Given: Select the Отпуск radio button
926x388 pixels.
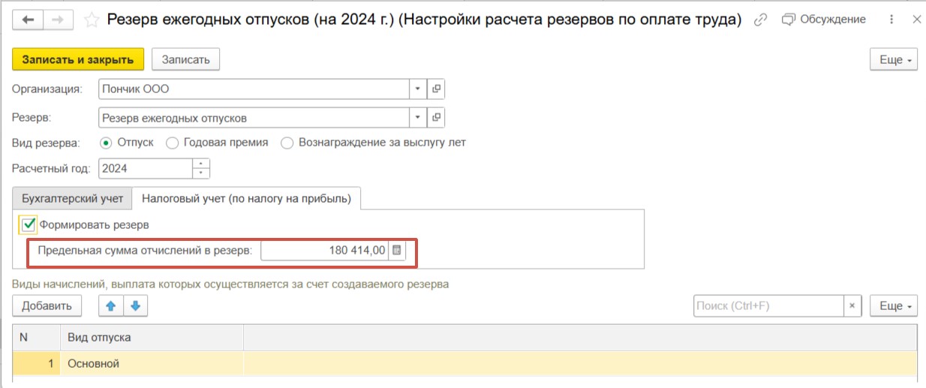Looking at the screenshot, I should (x=106, y=143).
